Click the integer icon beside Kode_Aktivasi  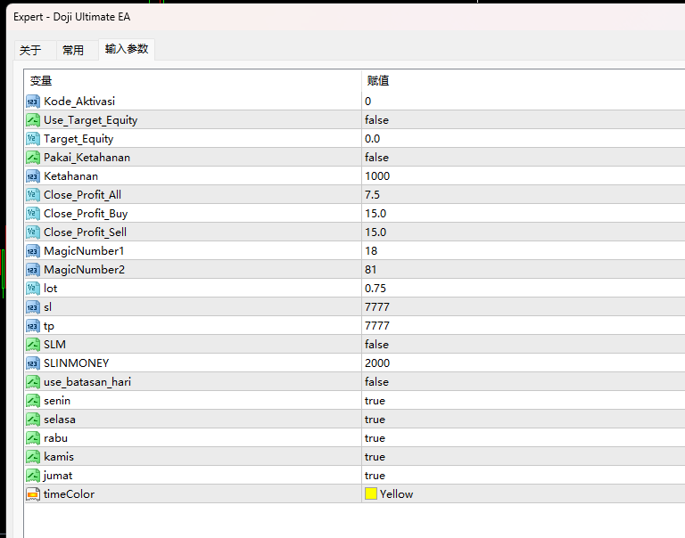tap(33, 102)
